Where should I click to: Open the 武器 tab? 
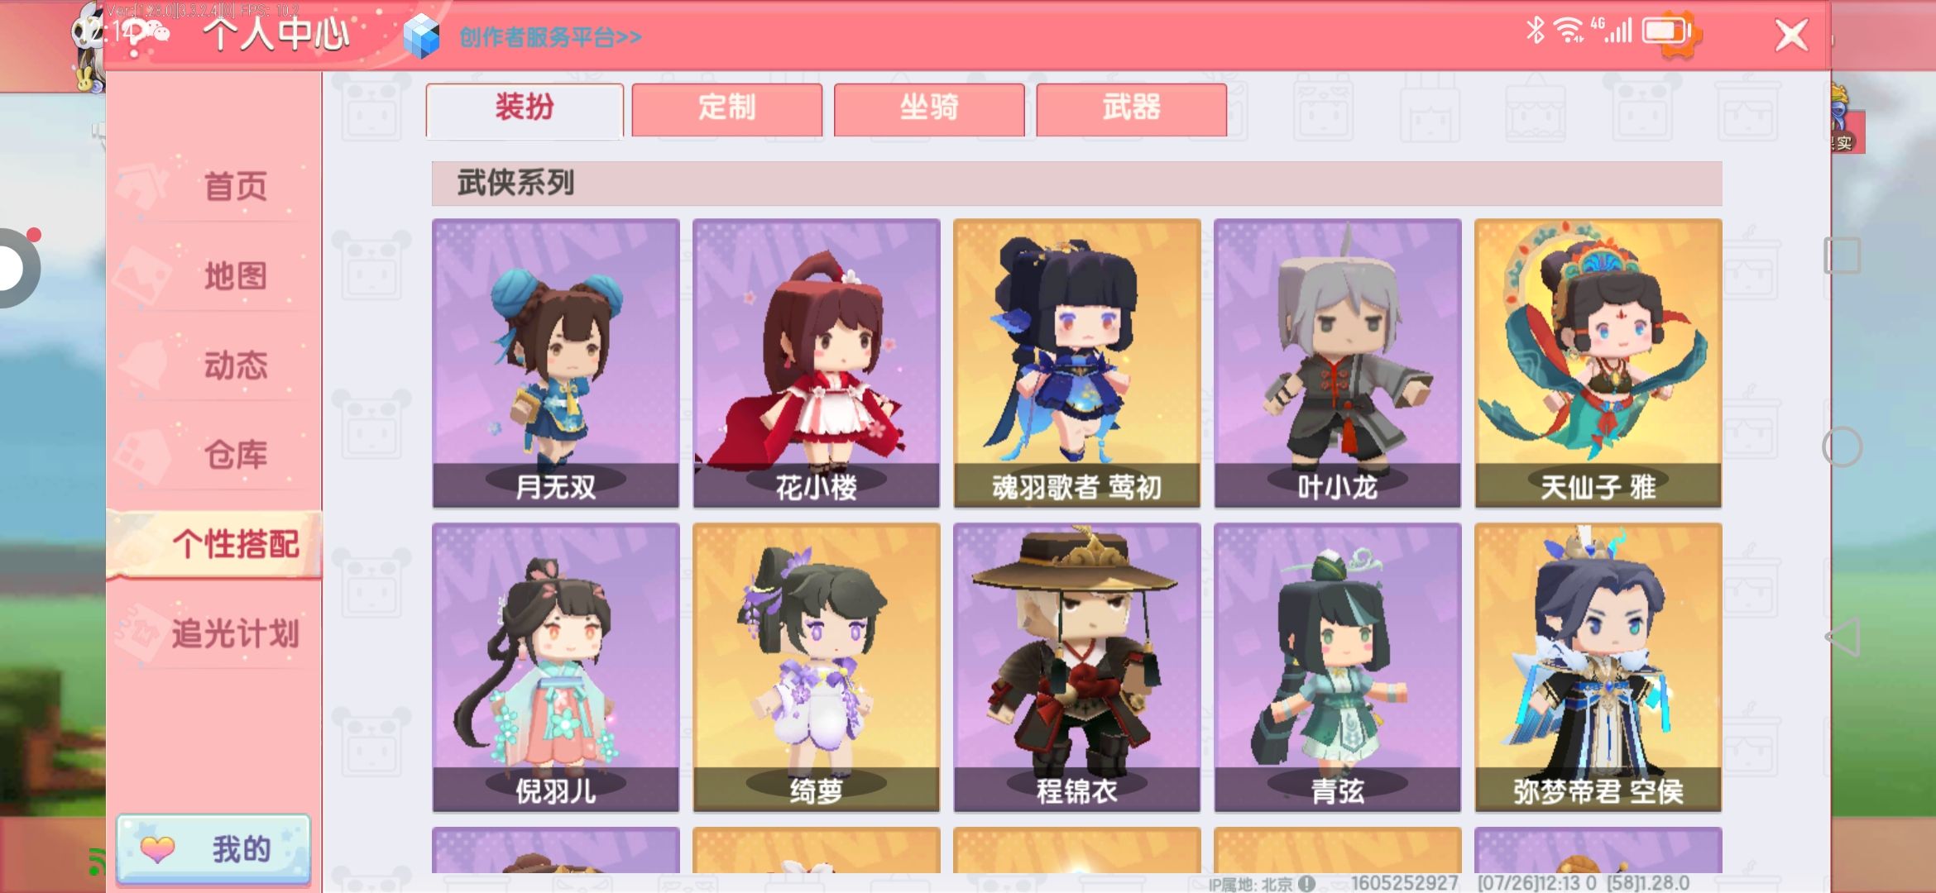click(x=1132, y=108)
